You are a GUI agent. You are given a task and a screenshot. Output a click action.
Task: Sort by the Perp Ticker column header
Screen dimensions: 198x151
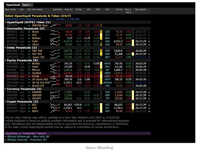11,10
